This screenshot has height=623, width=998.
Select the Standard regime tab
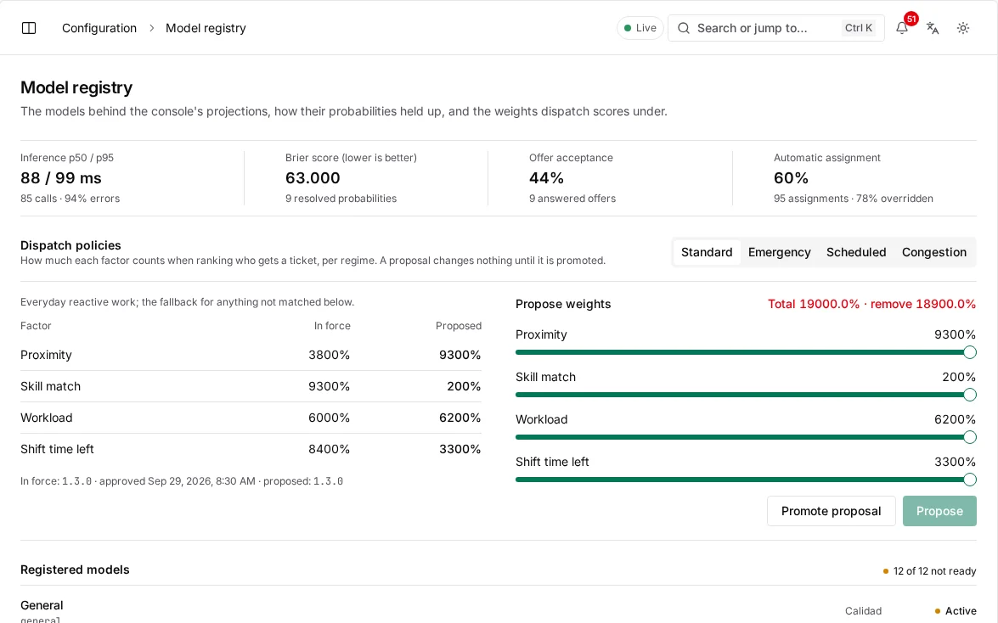click(707, 252)
